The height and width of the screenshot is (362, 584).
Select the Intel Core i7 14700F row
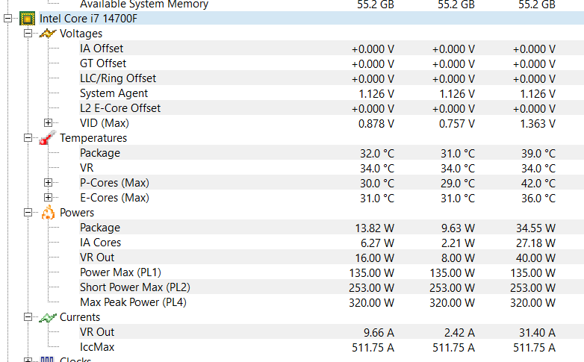pyautogui.click(x=311, y=19)
